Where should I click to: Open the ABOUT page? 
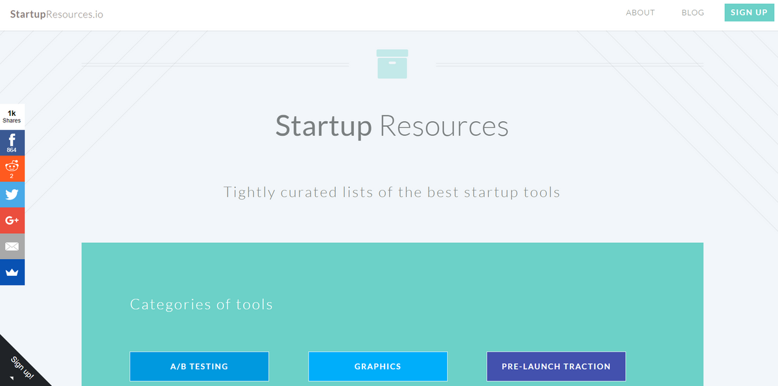(x=640, y=12)
